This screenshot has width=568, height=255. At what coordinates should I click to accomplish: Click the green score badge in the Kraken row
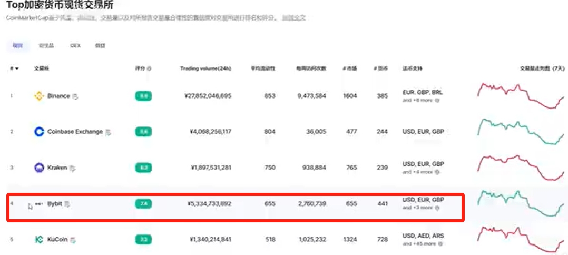click(x=143, y=168)
